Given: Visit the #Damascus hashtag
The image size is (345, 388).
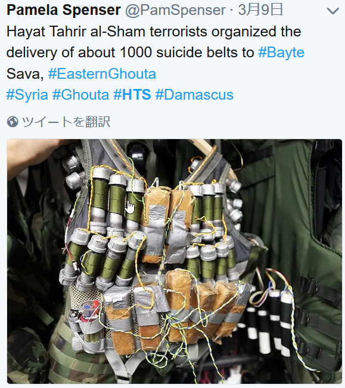Looking at the screenshot, I should tap(194, 95).
